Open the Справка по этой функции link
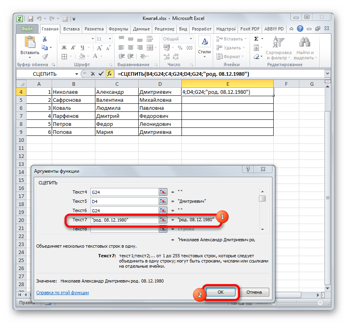The image size is (347, 323). pyautogui.click(x=63, y=293)
